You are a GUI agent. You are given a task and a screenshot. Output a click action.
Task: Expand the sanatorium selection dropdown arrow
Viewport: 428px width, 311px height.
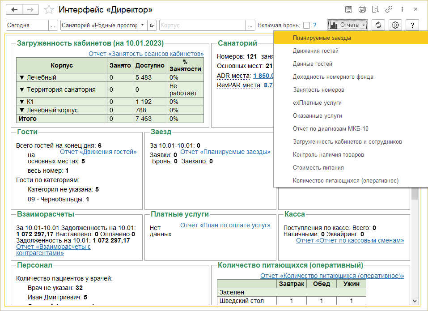click(x=143, y=26)
